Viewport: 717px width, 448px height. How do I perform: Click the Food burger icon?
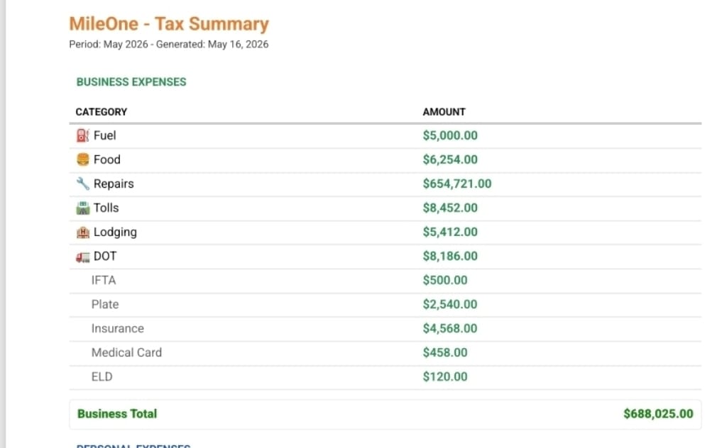83,159
